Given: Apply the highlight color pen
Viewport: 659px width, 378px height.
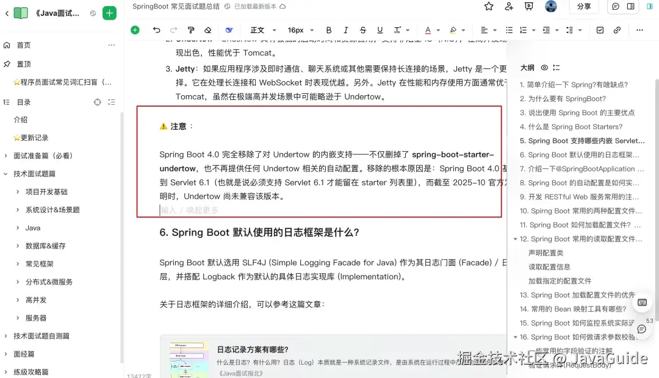Looking at the screenshot, I should [x=453, y=30].
